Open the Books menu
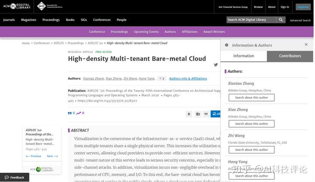Image resolution: width=315 pixels, height=182 pixels. 70,20
